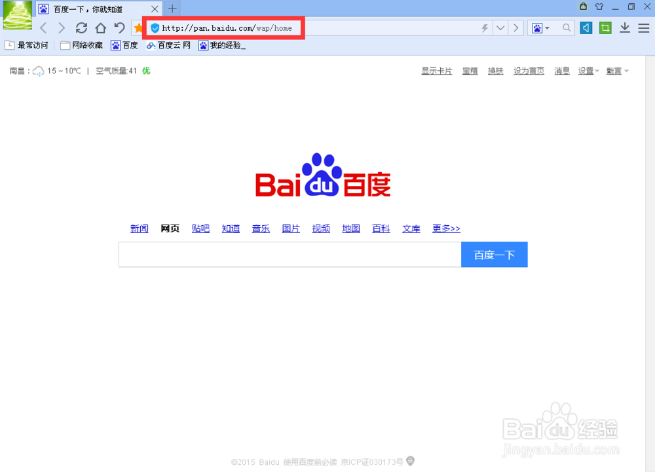
Task: Open the 消息 link
Action: pos(562,71)
